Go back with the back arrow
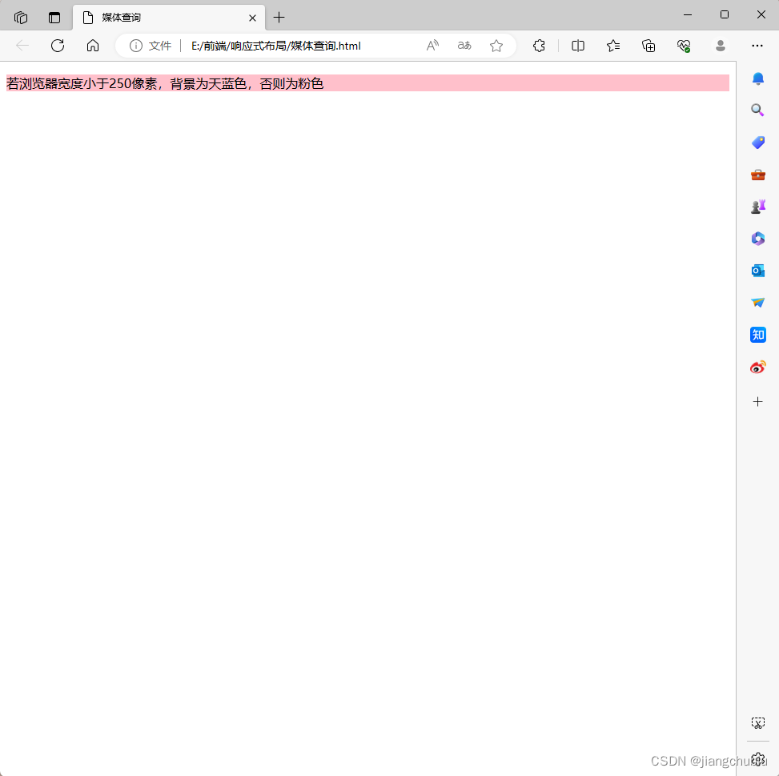The width and height of the screenshot is (779, 776). (22, 46)
